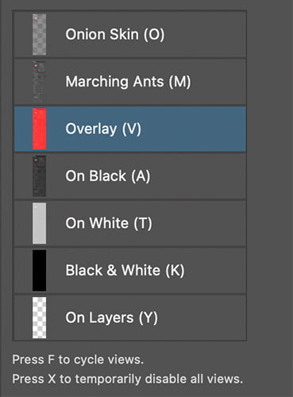Switch to On Black (A) view
The image size is (293, 397).
click(x=108, y=176)
